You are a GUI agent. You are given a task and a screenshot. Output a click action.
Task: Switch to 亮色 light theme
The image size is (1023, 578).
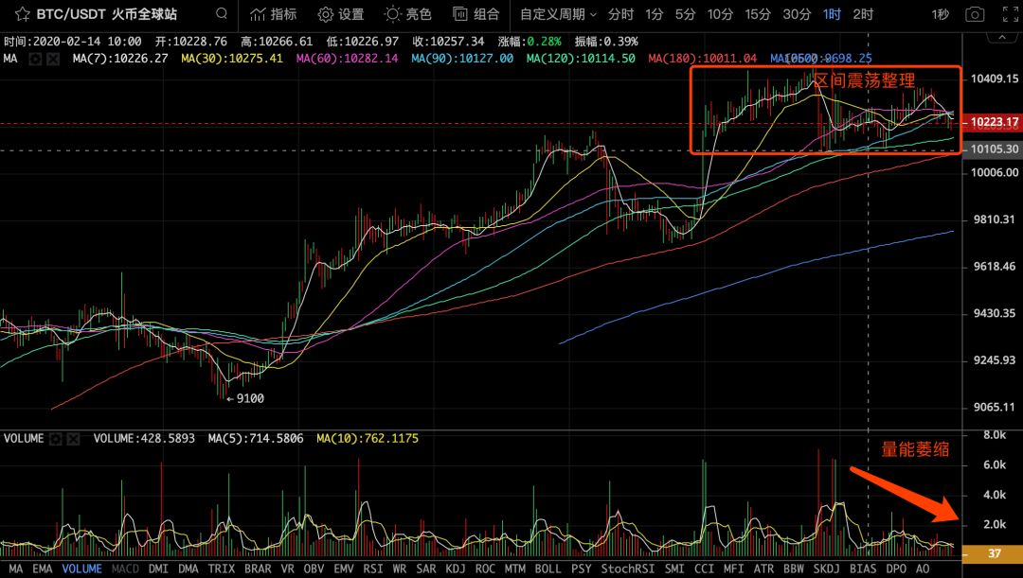coord(407,13)
